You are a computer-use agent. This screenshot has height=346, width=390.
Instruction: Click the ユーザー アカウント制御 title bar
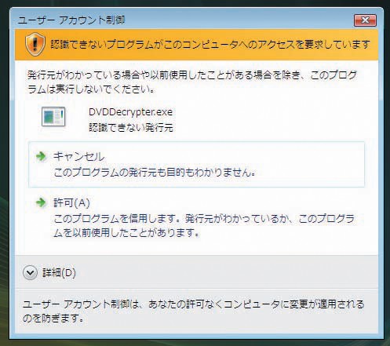pos(183,20)
